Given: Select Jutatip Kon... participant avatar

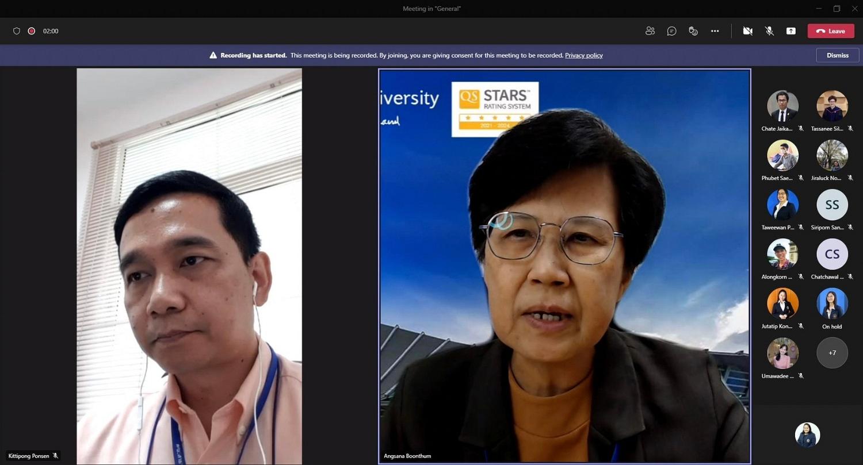Looking at the screenshot, I should point(783,304).
